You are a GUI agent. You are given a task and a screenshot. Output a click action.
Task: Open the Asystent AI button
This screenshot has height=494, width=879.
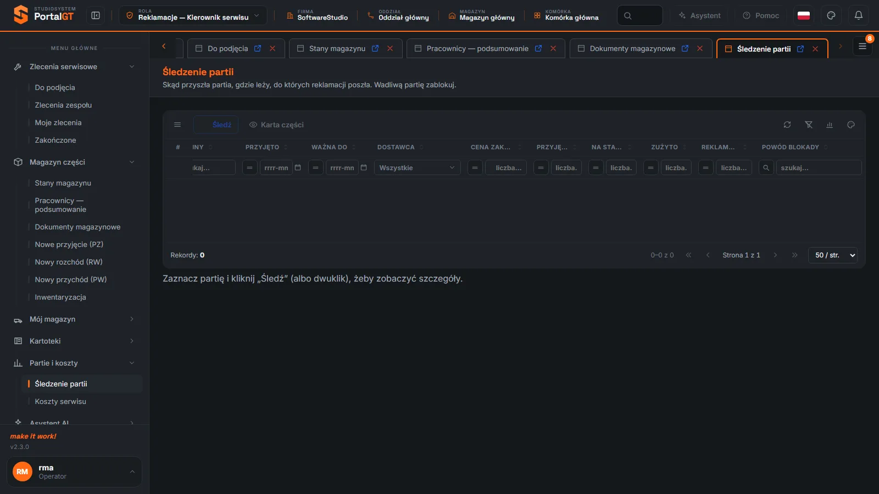[x=699, y=15]
